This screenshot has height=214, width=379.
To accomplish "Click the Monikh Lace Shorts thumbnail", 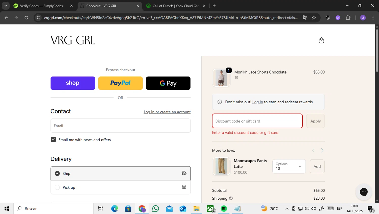I will [x=221, y=78].
